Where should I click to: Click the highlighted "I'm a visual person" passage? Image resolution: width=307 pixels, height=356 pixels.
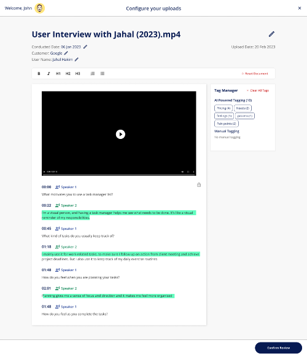pos(119,215)
